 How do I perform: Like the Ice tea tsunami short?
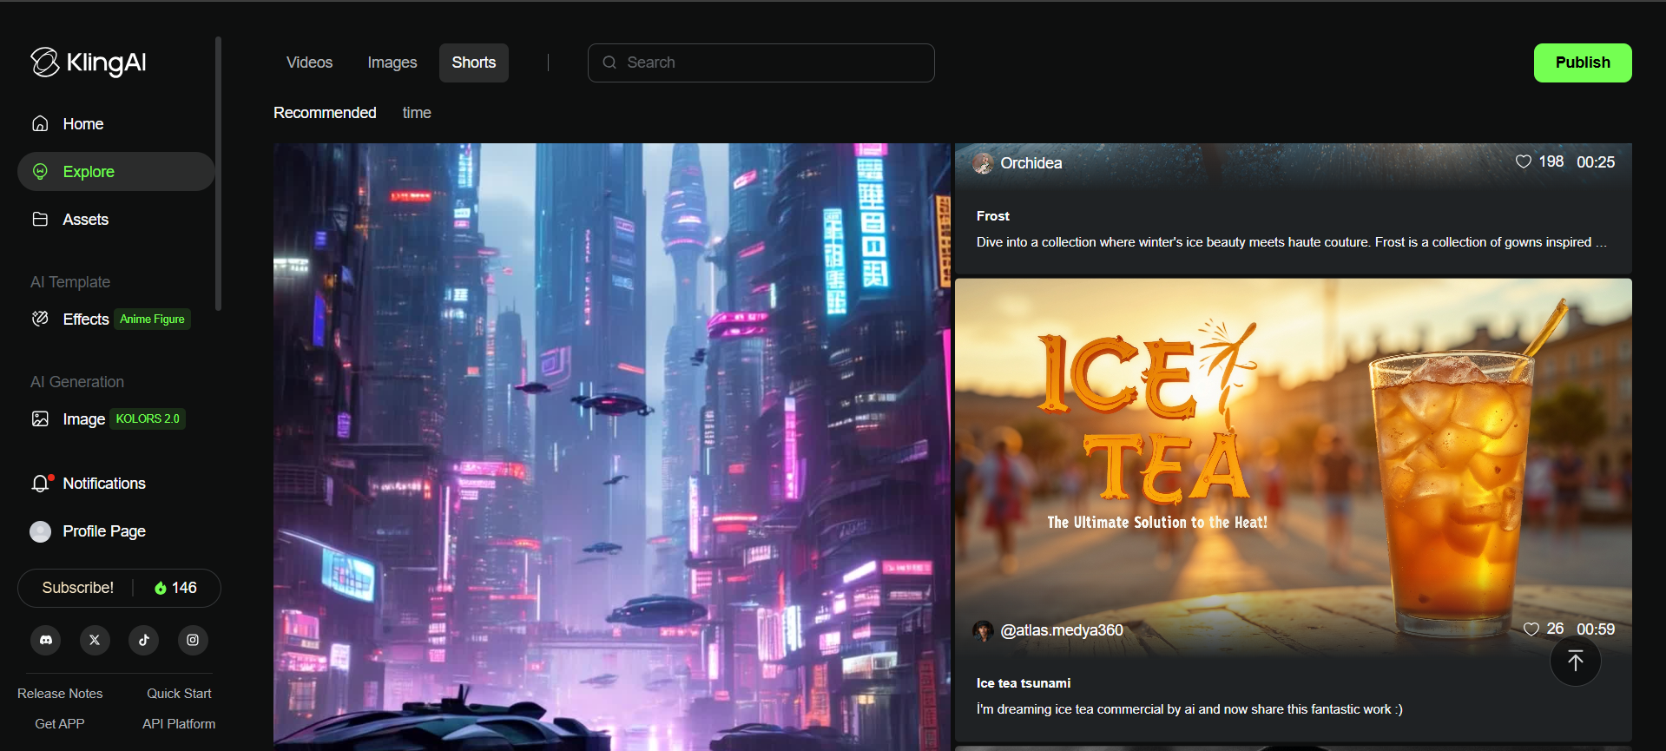point(1531,629)
